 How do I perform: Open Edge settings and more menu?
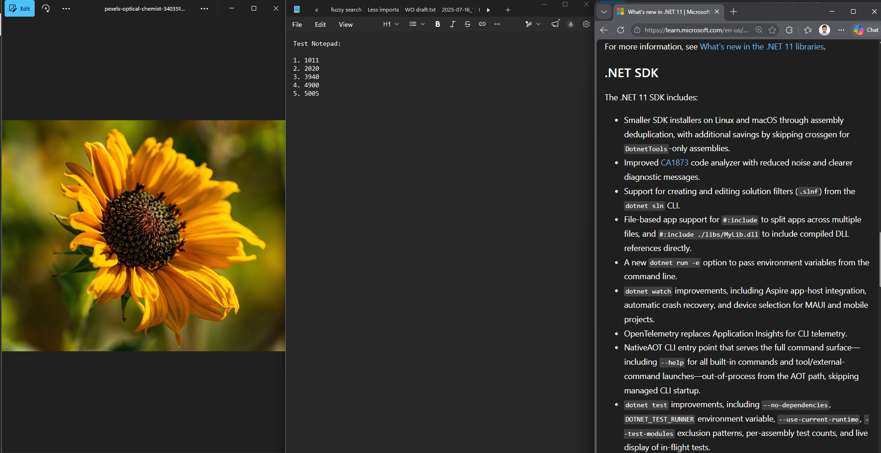pyautogui.click(x=841, y=30)
